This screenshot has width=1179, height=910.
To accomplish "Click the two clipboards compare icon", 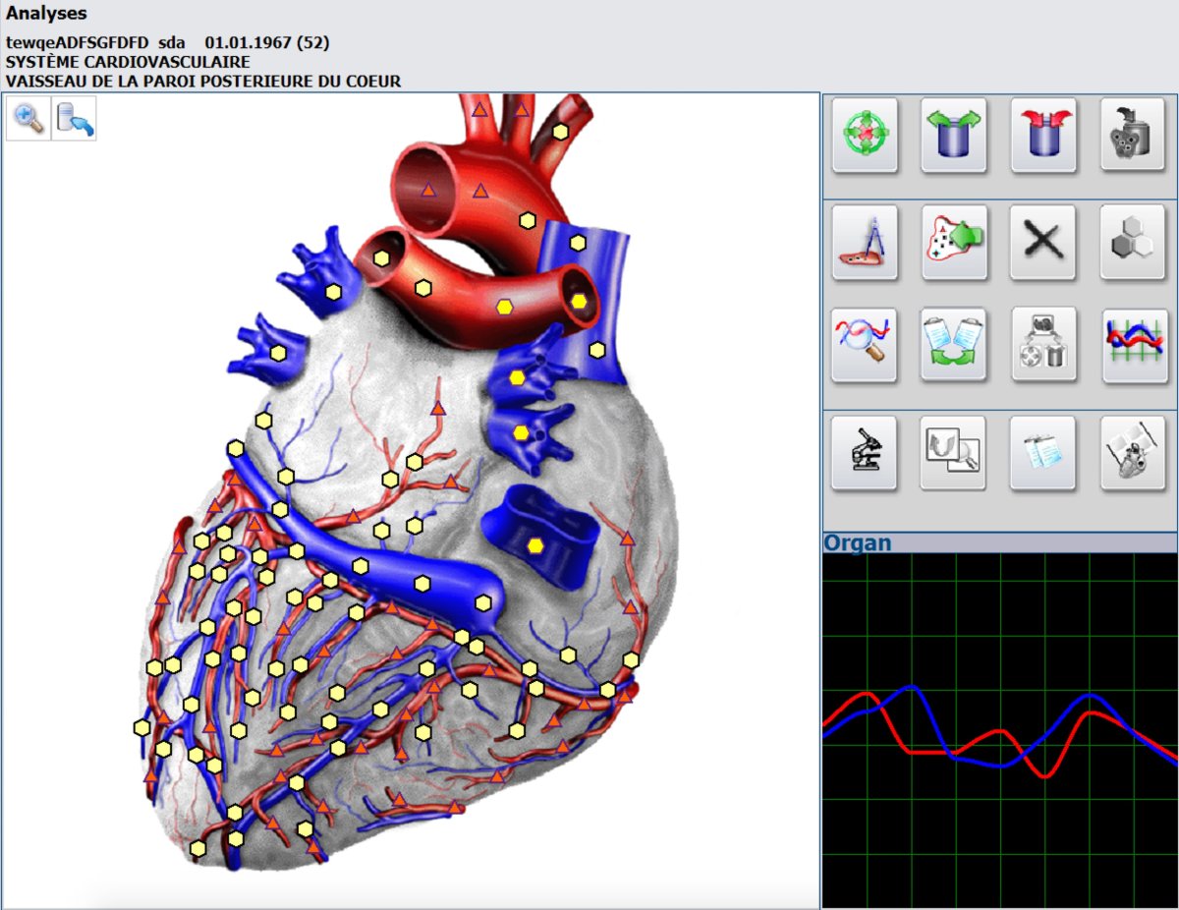I will click(x=954, y=344).
